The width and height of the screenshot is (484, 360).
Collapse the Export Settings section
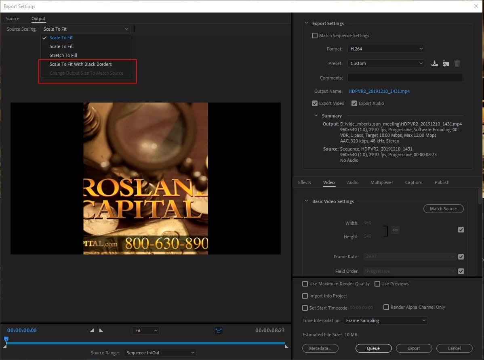click(306, 23)
